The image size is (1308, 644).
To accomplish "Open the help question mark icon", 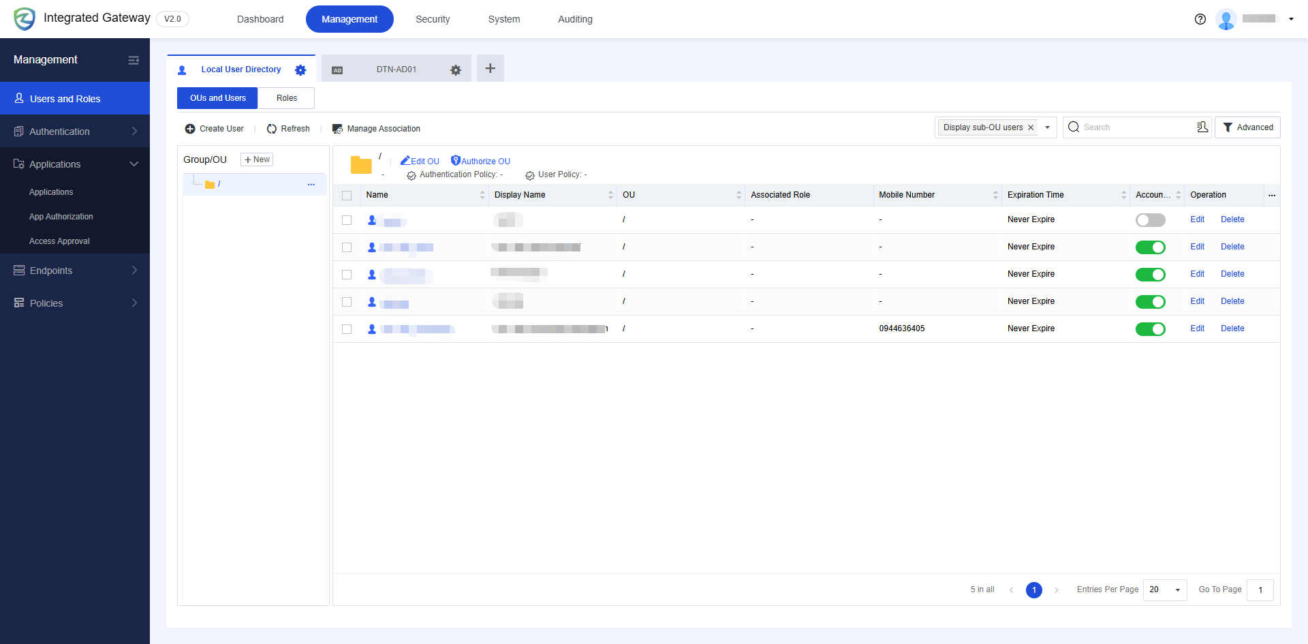I will tap(1200, 19).
